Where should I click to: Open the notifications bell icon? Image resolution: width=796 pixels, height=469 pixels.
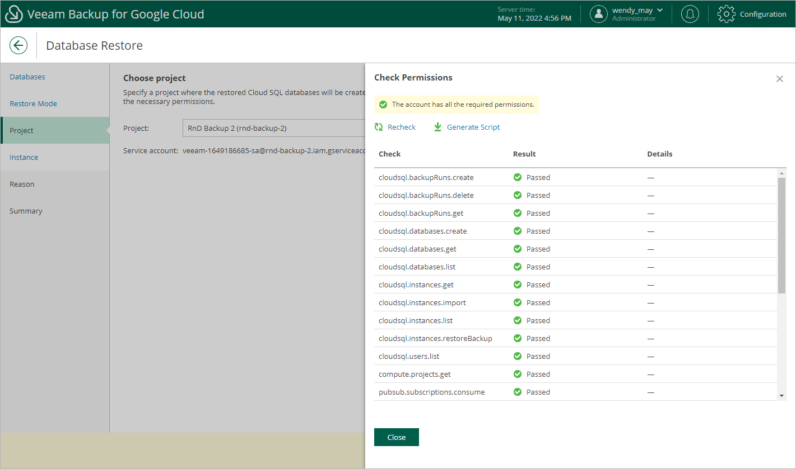pyautogui.click(x=690, y=14)
